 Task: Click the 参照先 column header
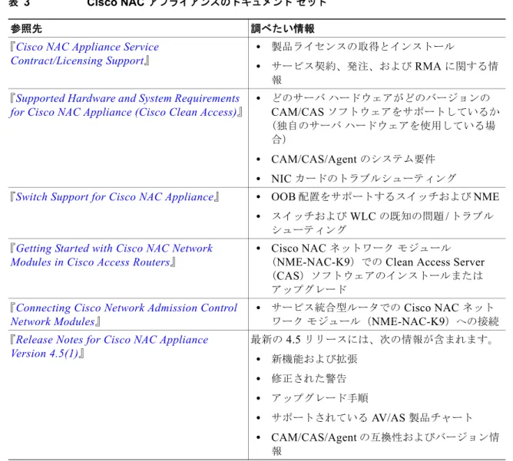(x=26, y=28)
